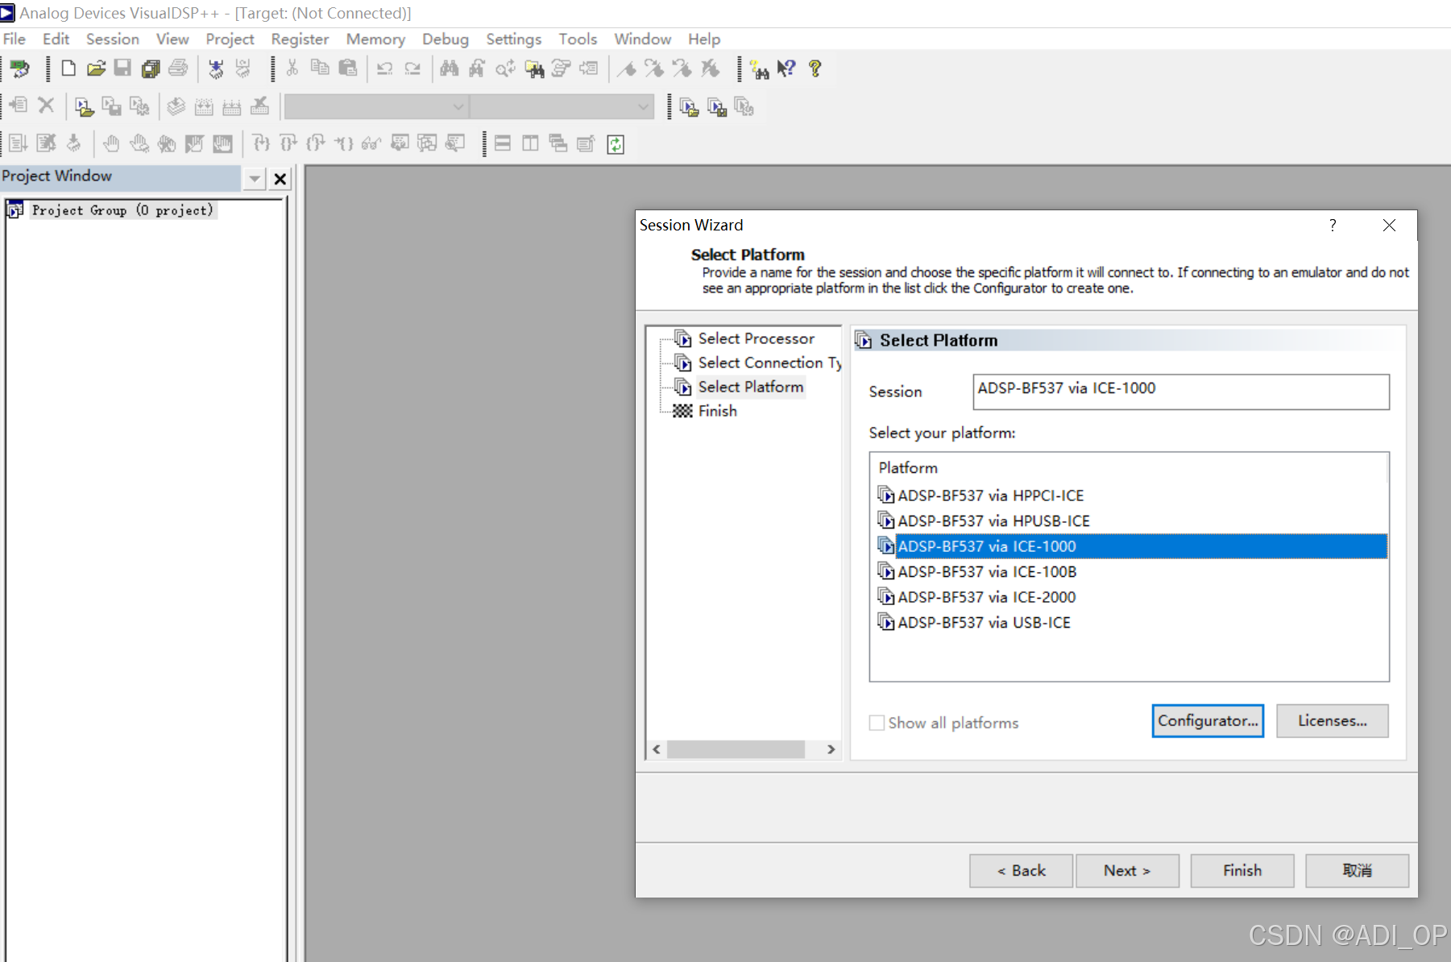Click the yellow question mark Help icon

(815, 68)
